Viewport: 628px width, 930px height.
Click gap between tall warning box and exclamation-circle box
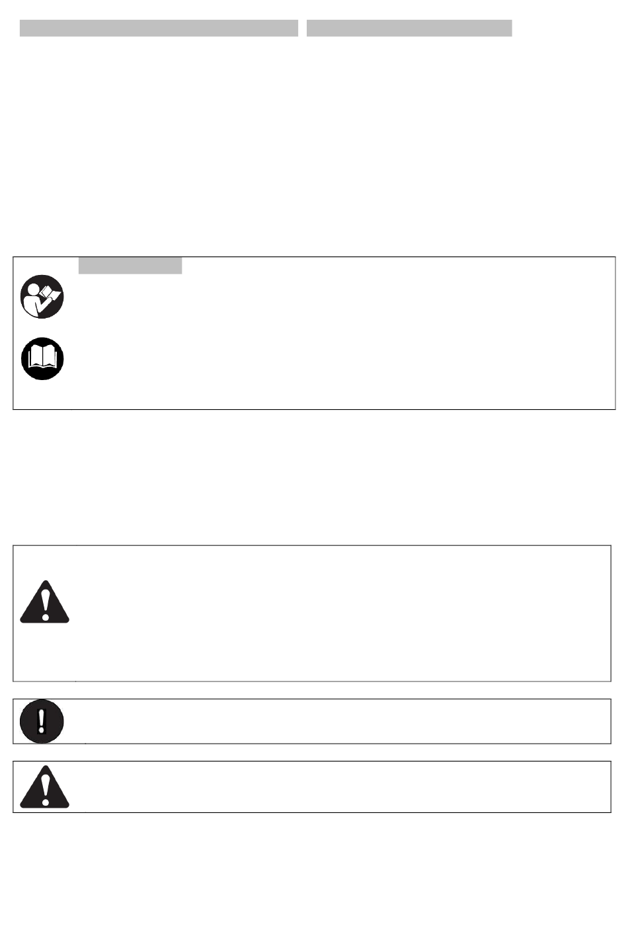[x=314, y=690]
